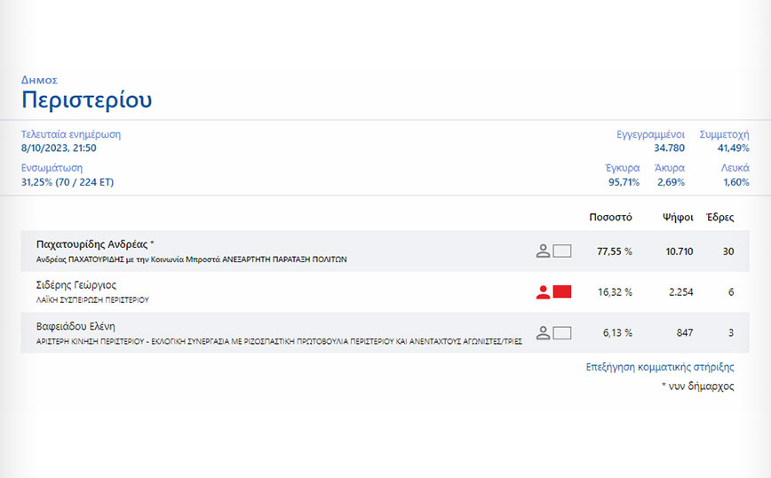Click the Περιστερίου municipality heading
Image resolution: width=771 pixels, height=478 pixels.
tap(86, 100)
